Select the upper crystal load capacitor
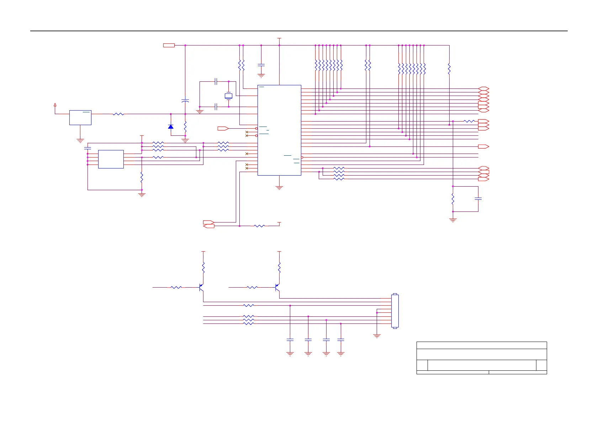This screenshot has width=599, height=423. pyautogui.click(x=216, y=81)
